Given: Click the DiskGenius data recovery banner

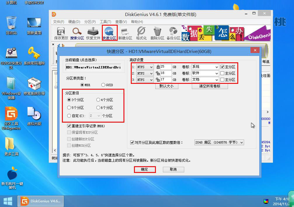Looking at the screenshot, I should (226, 33).
